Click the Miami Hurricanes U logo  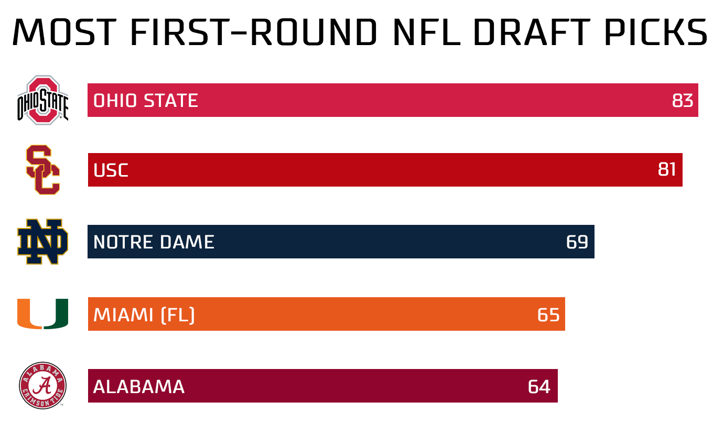click(x=43, y=314)
